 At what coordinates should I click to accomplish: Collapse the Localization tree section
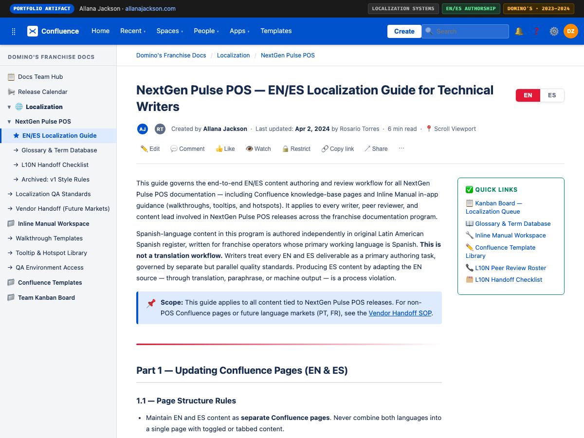[x=9, y=107]
